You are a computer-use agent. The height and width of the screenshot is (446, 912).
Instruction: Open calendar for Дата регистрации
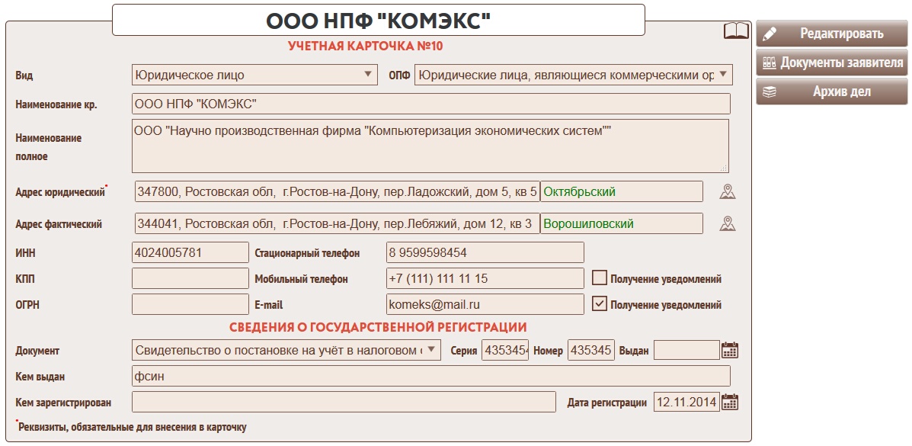pos(730,403)
